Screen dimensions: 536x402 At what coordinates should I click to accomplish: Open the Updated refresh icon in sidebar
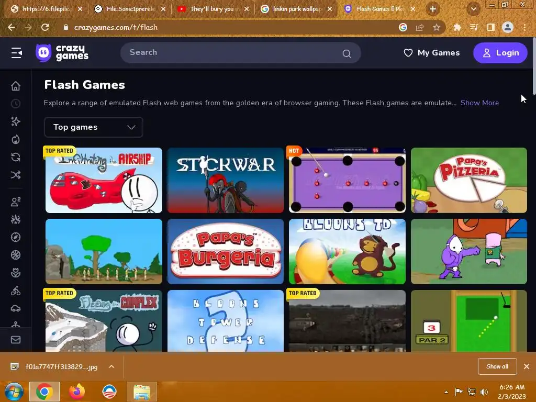pos(16,157)
